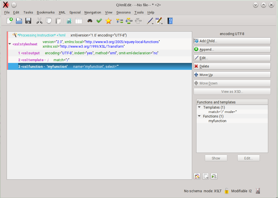
Task: Click the Add Child... button
Action: point(232,41)
